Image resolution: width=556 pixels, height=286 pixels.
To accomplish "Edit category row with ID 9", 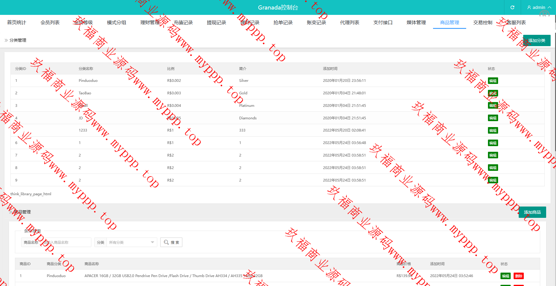I will point(493,180).
